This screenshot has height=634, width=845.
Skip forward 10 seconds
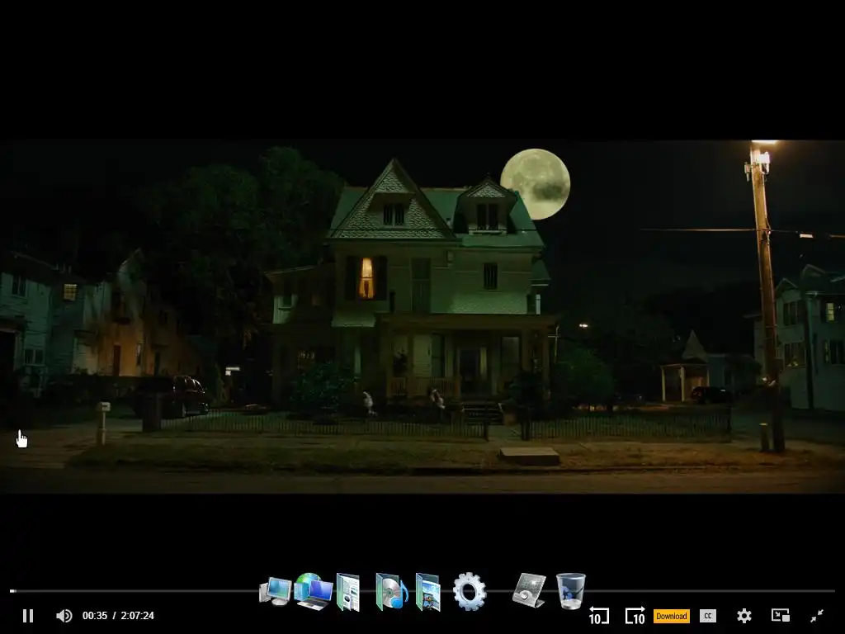coord(635,616)
